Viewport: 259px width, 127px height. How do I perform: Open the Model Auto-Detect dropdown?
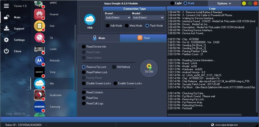click(x=148, y=17)
